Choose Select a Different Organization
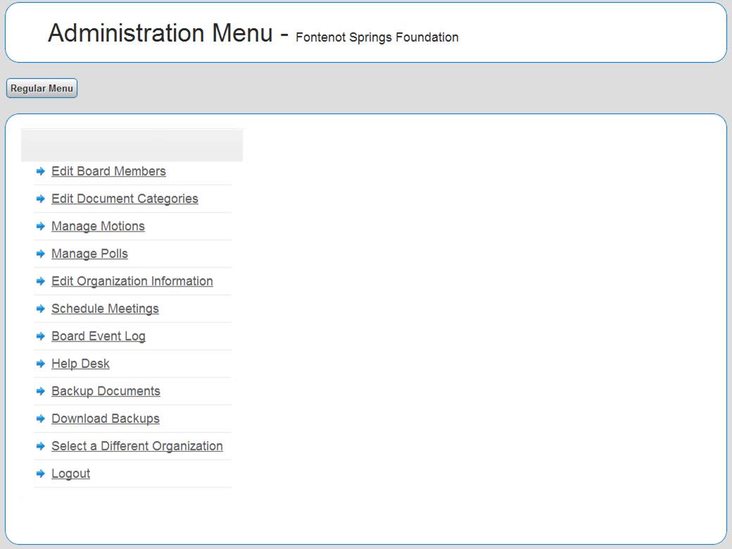732x549 pixels. click(x=137, y=446)
